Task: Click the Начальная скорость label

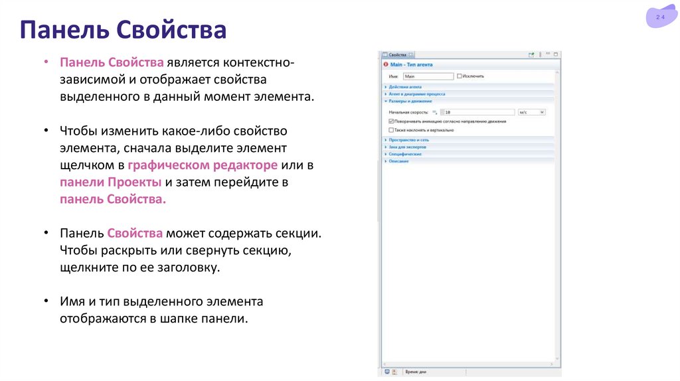Action: pyautogui.click(x=408, y=112)
